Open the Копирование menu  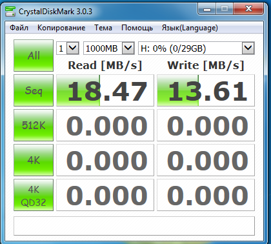coord(61,28)
